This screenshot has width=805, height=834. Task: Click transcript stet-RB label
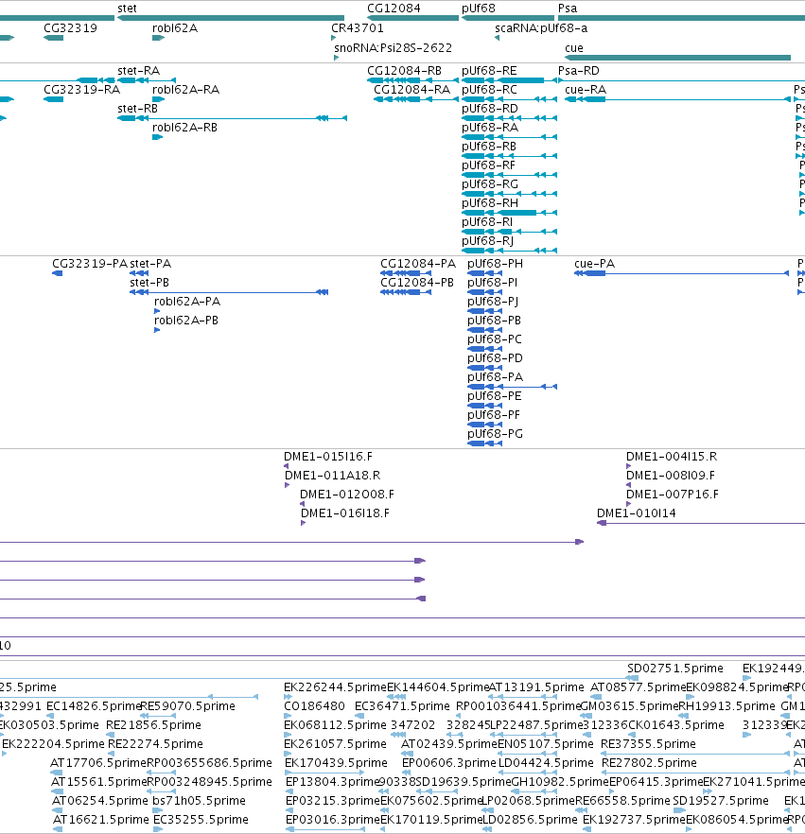click(137, 108)
